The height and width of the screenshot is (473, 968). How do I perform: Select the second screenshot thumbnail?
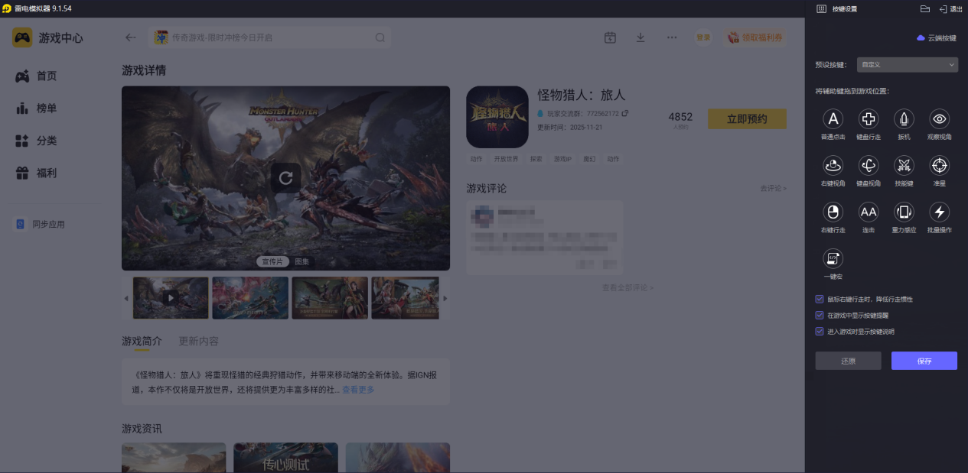pos(250,297)
